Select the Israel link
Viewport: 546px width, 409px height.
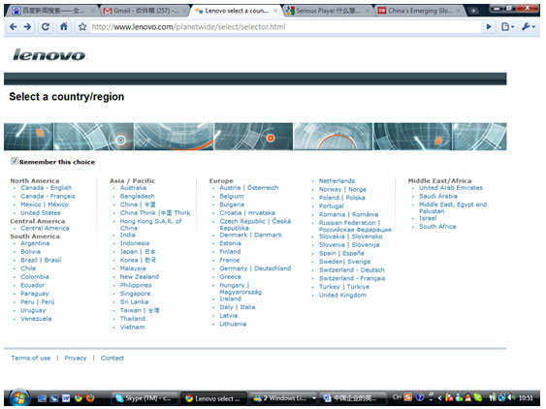point(428,218)
